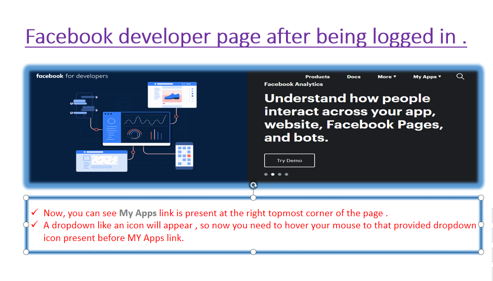Open the Products menu item

(x=317, y=77)
